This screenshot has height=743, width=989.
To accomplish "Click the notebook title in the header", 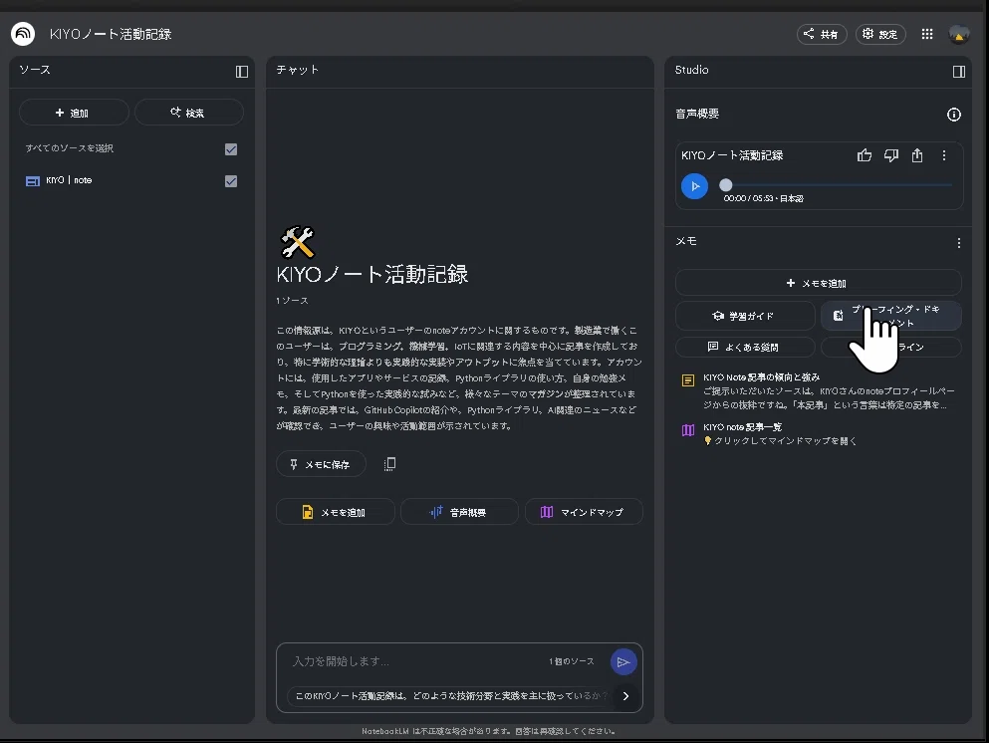I will tap(111, 34).
